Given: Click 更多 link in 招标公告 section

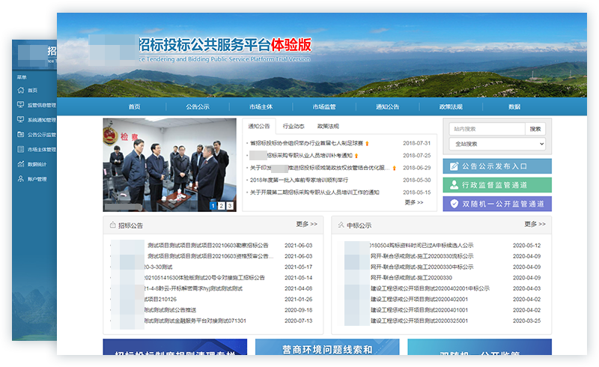Looking at the screenshot, I should click(306, 224).
